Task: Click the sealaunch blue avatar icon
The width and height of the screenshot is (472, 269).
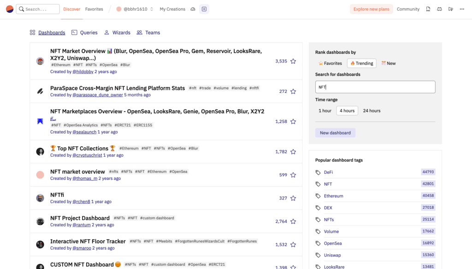Action: [40, 121]
